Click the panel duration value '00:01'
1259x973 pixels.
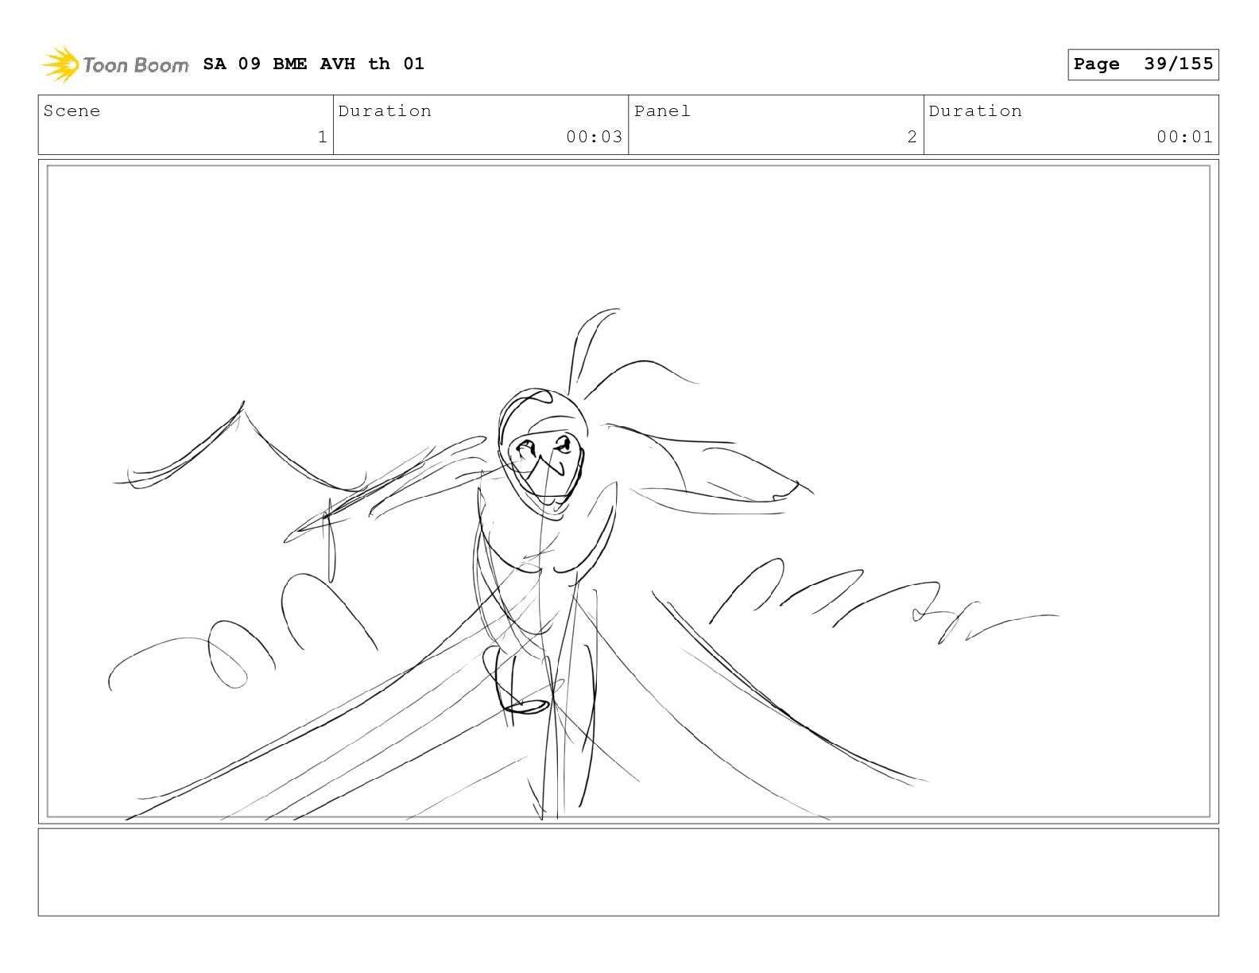pyautogui.click(x=1184, y=137)
